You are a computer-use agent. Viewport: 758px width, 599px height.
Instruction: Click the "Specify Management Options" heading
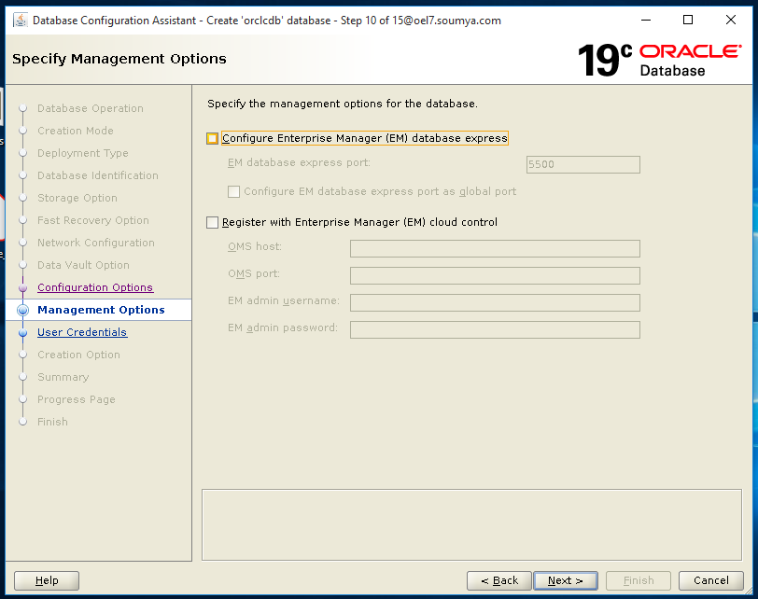click(119, 59)
